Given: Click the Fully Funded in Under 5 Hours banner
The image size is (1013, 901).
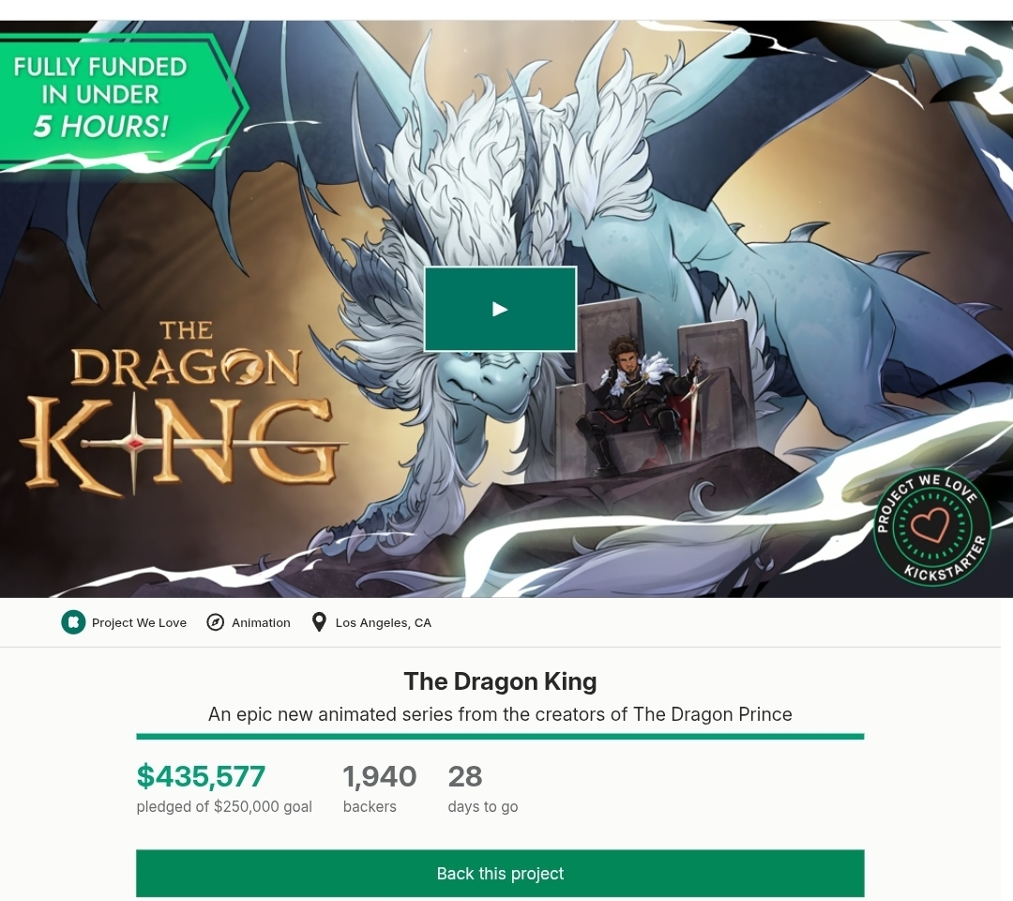Looking at the screenshot, I should pyautogui.click(x=101, y=97).
